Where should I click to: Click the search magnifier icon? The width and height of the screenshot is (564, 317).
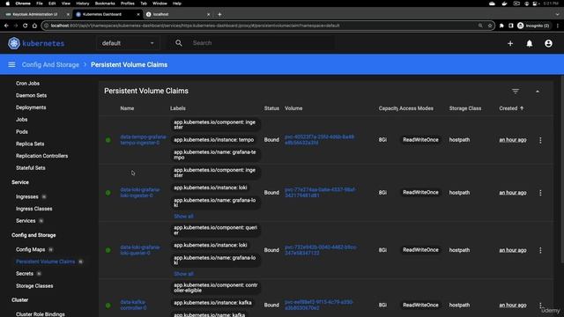tap(178, 43)
